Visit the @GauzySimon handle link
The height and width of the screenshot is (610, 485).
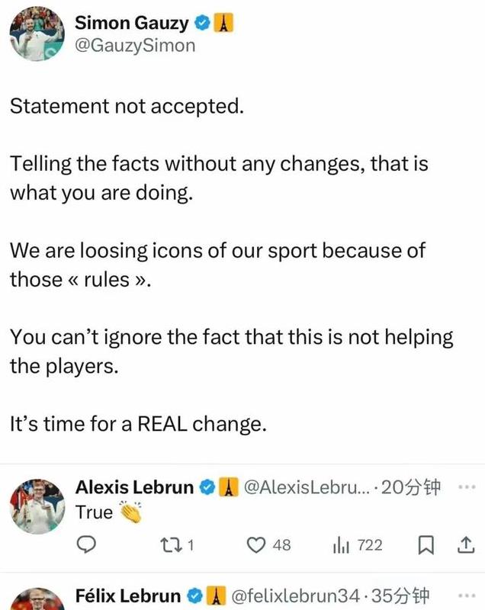tap(134, 46)
